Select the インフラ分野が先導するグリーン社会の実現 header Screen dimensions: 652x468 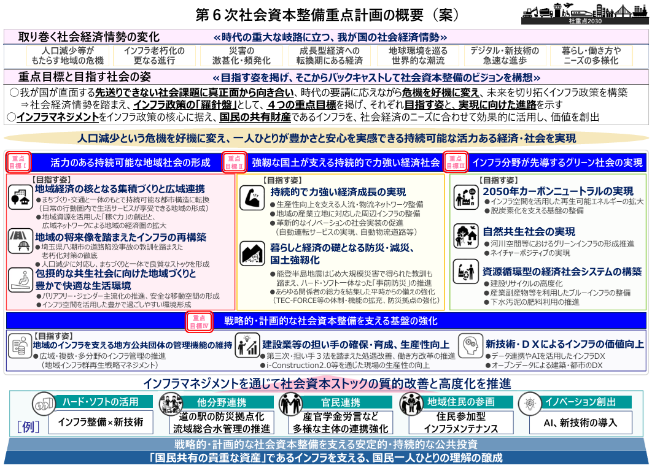tap(557, 163)
